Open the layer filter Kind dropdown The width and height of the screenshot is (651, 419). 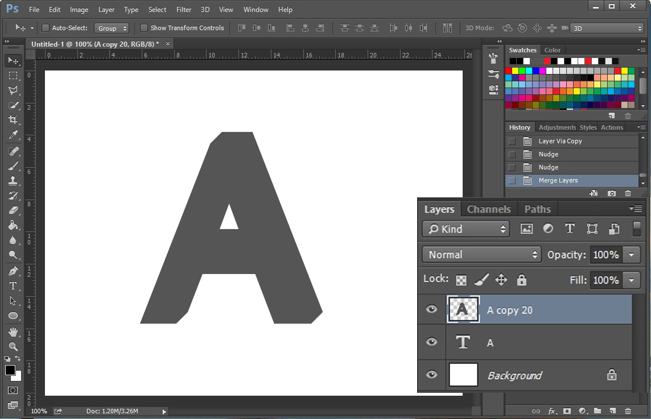[465, 229]
